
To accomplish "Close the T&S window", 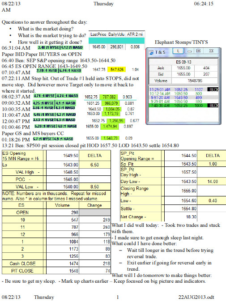I will (x=211, y=51).
